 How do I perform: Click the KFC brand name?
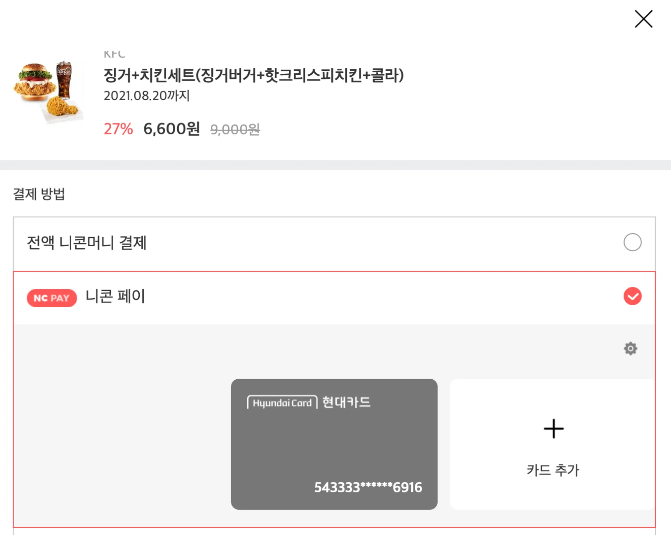point(114,54)
